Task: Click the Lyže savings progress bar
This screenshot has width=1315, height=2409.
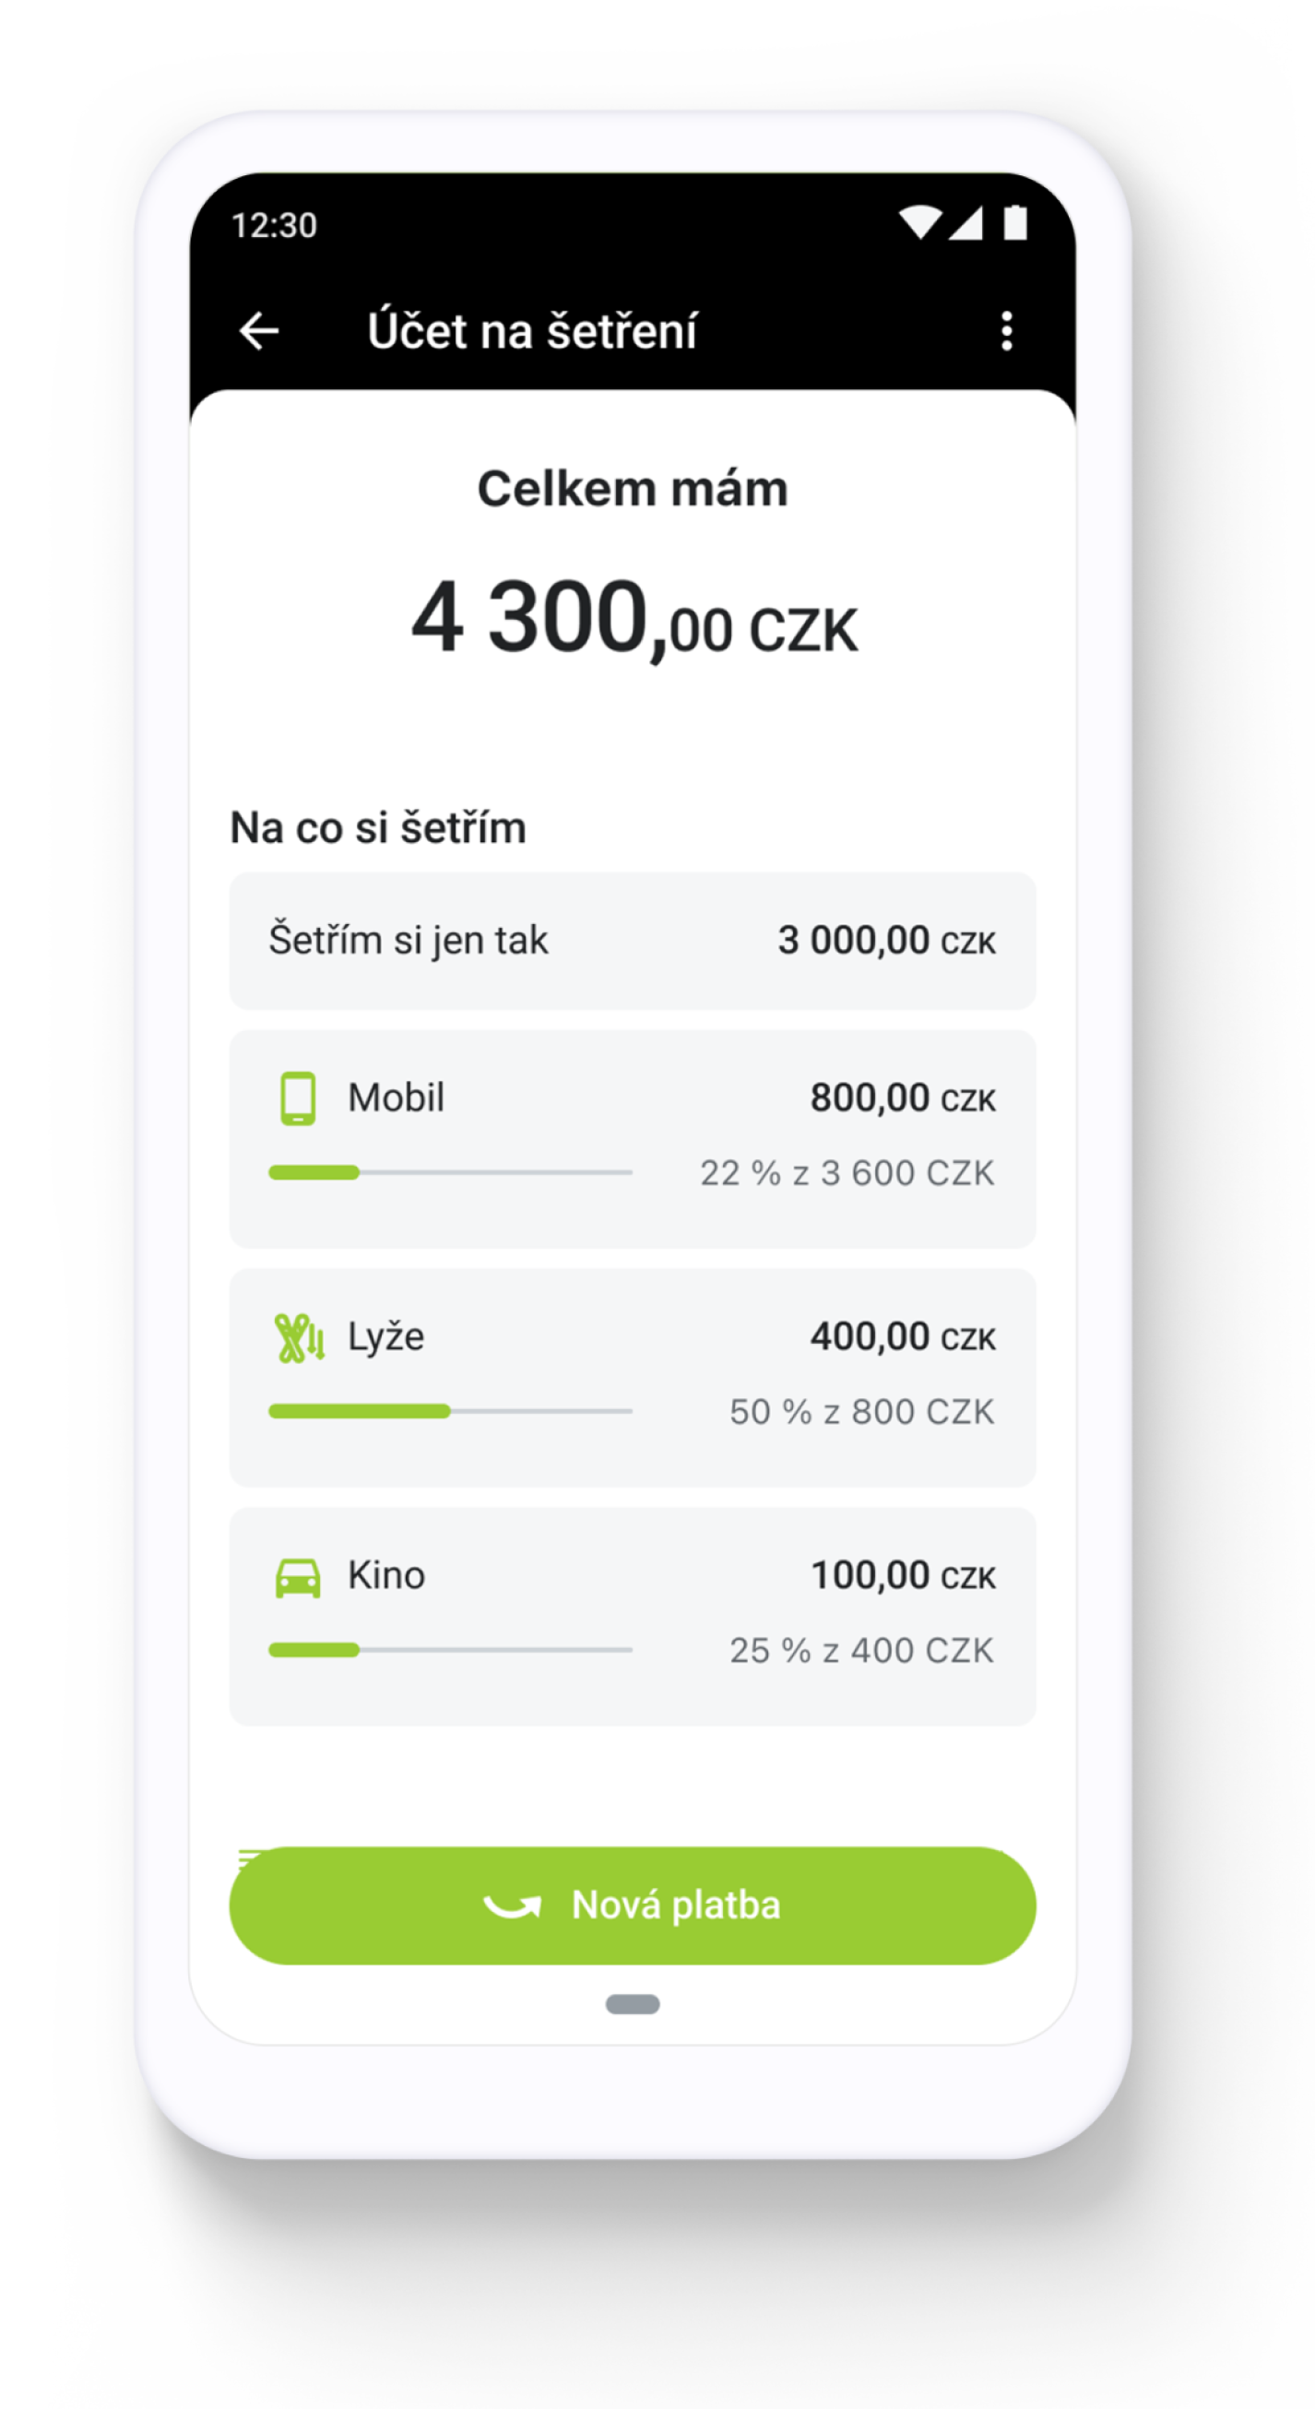Action: pyautogui.click(x=450, y=1411)
